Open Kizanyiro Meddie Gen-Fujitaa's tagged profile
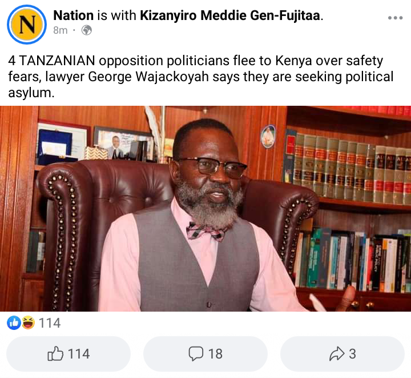The image size is (411, 378). click(230, 15)
